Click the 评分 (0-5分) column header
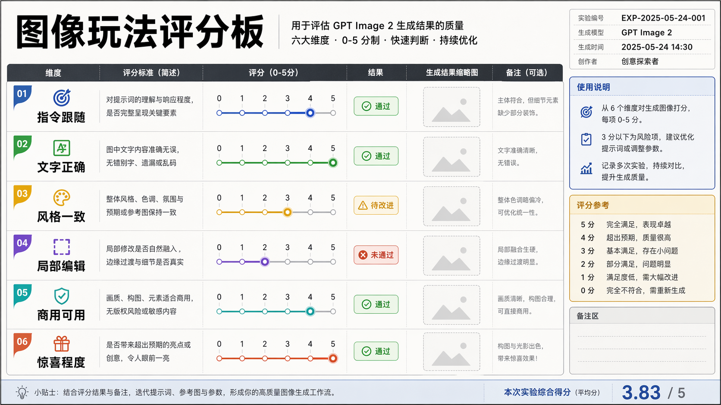Screen dimensions: 721x405 [274, 73]
